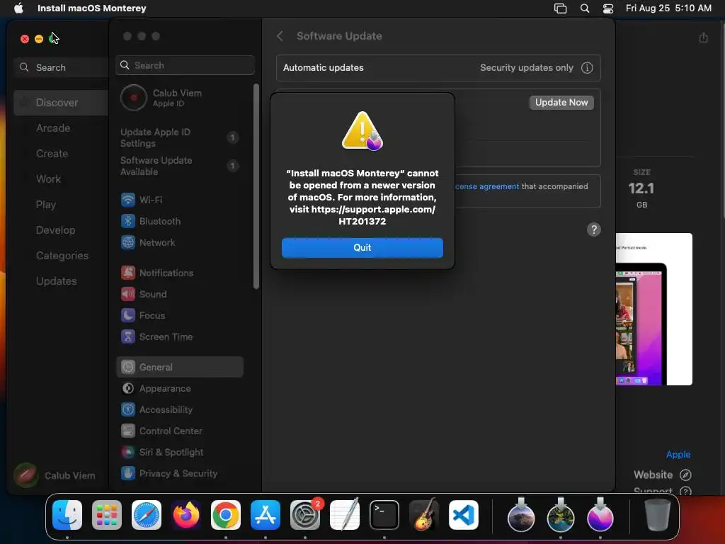The height and width of the screenshot is (544, 725).
Task: Select Updates in App Store sidebar
Action: tap(61, 280)
